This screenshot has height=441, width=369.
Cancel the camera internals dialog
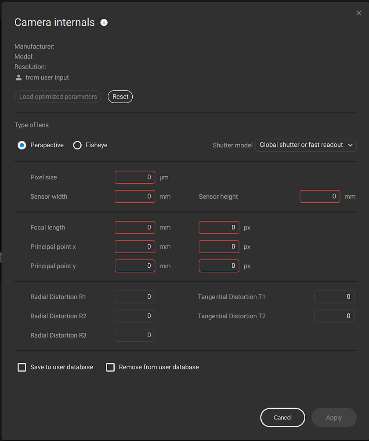282,417
